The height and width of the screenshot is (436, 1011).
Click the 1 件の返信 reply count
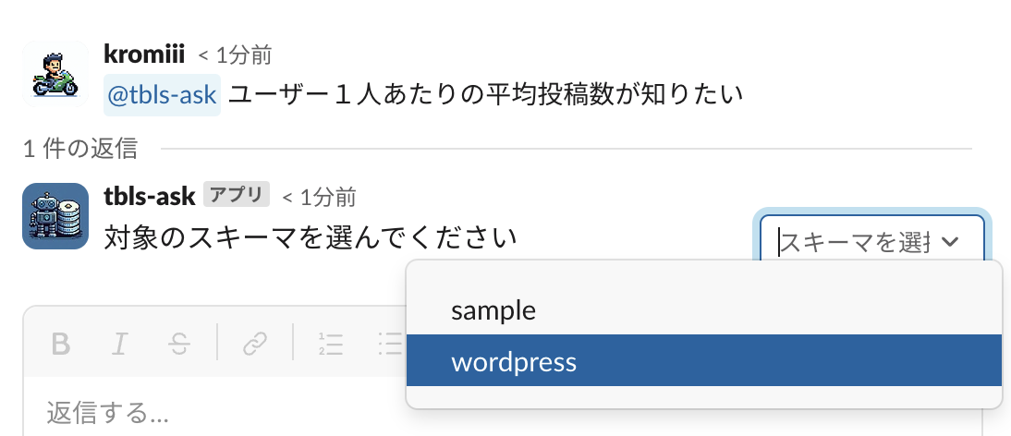(80, 147)
